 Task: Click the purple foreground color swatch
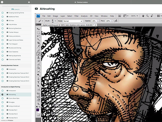(37, 110)
